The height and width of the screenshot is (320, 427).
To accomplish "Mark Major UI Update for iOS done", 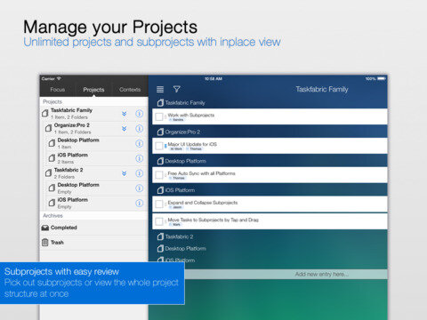I will 159,146.
